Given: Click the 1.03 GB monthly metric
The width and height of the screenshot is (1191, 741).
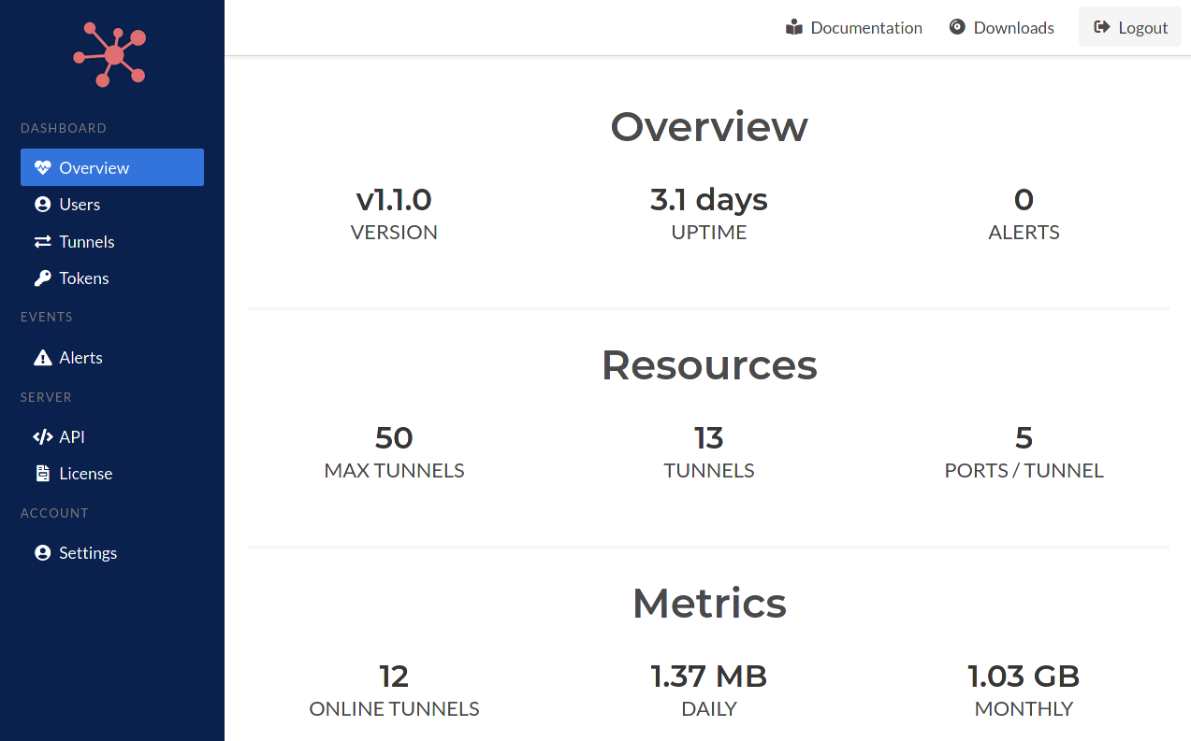Looking at the screenshot, I should click(1024, 676).
